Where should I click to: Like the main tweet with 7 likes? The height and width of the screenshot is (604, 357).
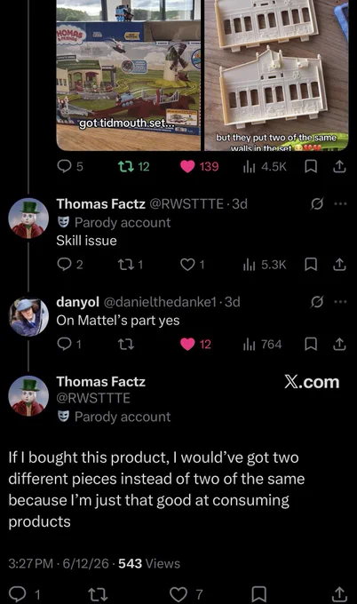186,594
